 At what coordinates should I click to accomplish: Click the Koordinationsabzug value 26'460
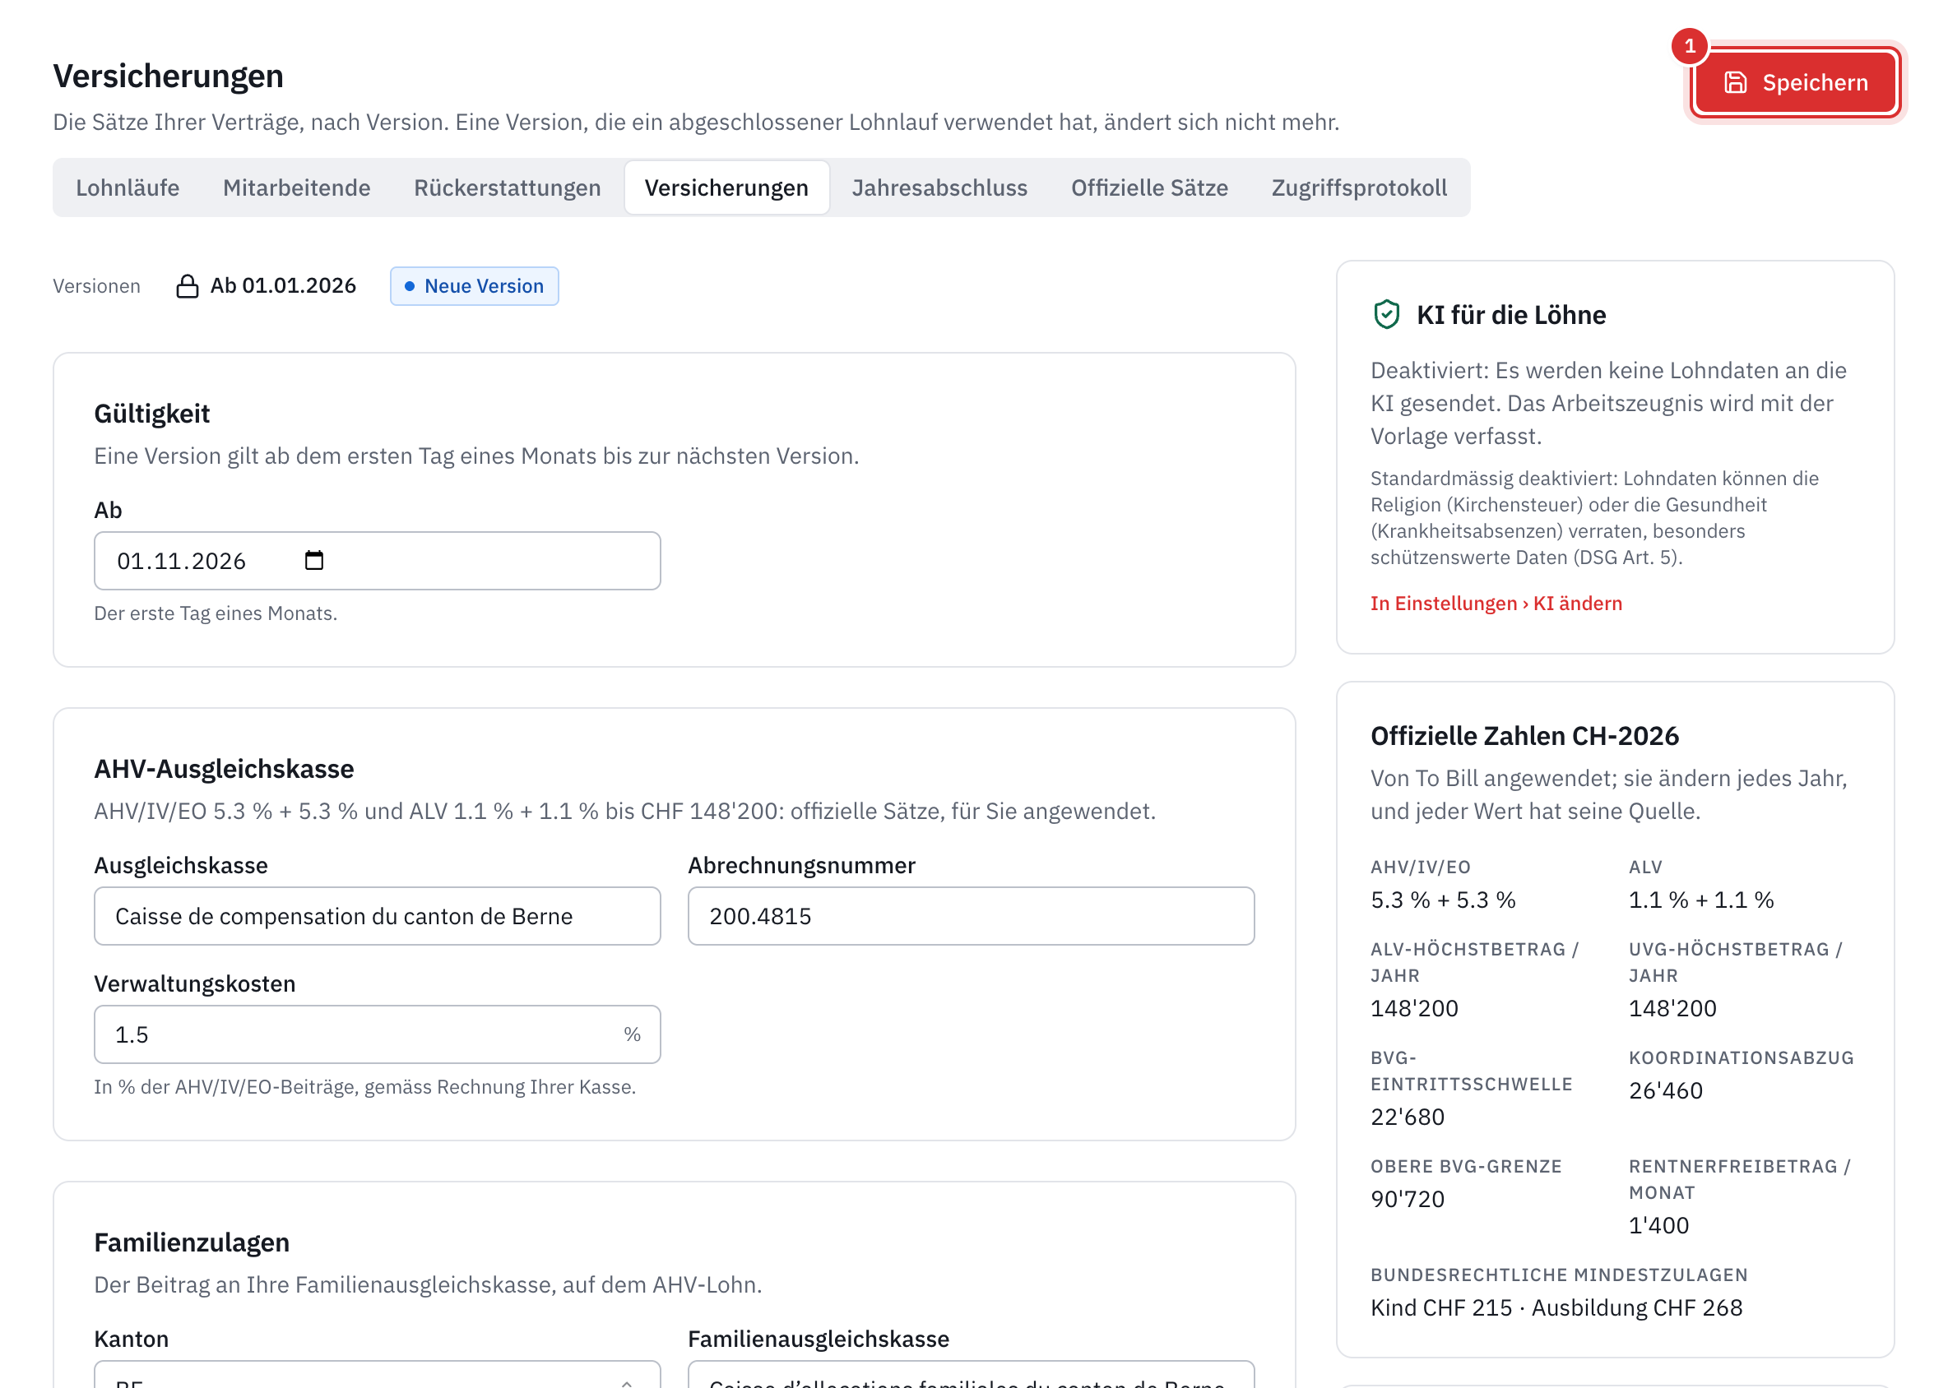coord(1665,1090)
